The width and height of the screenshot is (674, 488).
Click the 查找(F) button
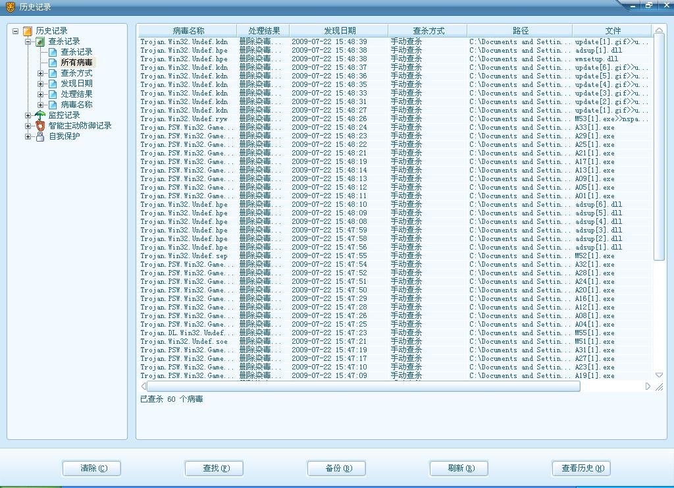pos(214,468)
